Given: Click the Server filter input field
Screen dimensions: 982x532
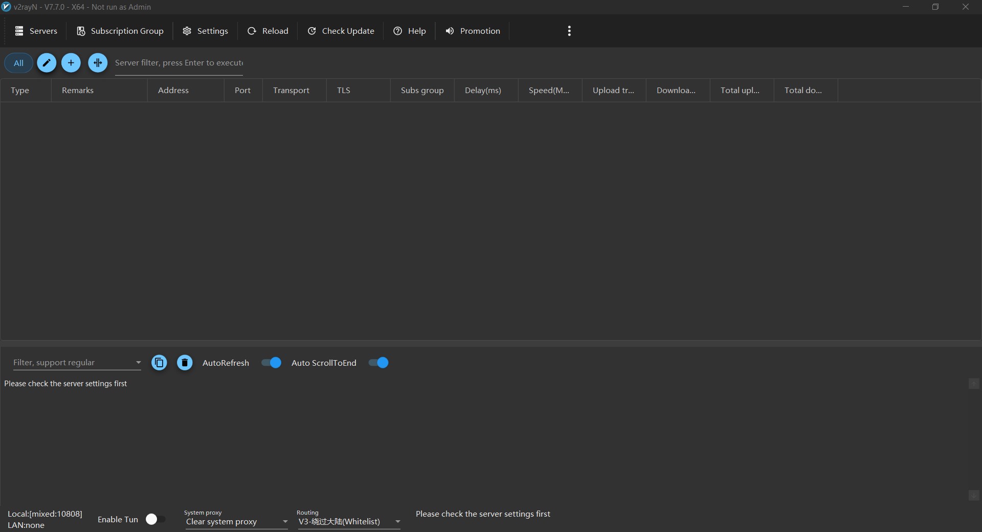Looking at the screenshot, I should point(178,63).
